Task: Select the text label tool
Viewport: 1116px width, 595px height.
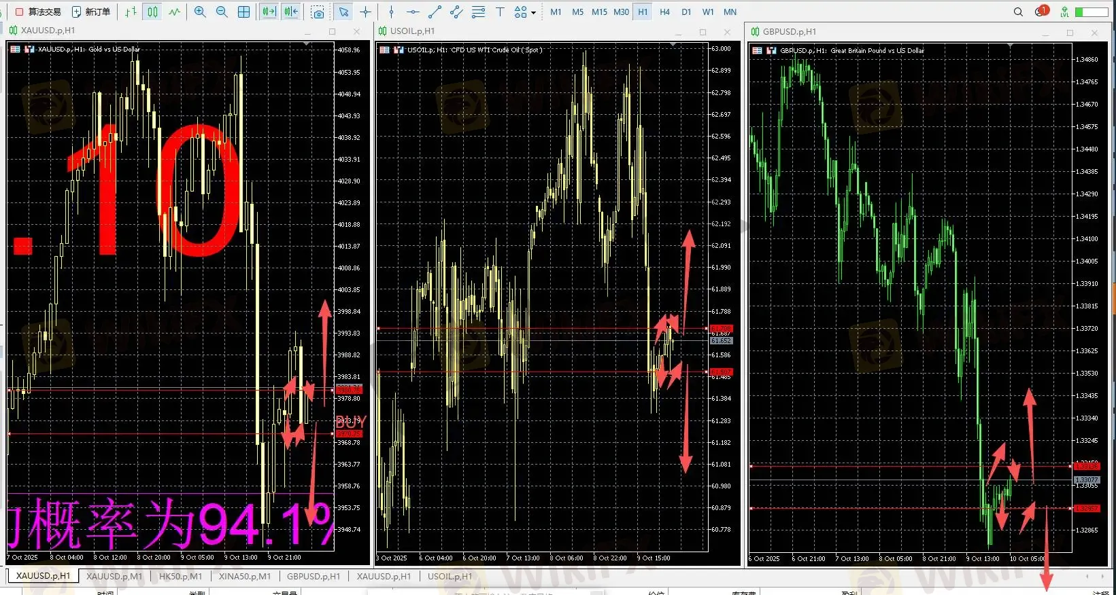Action: point(500,12)
